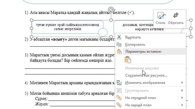Expand the arrow next to На задний план

[x=182, y=105]
